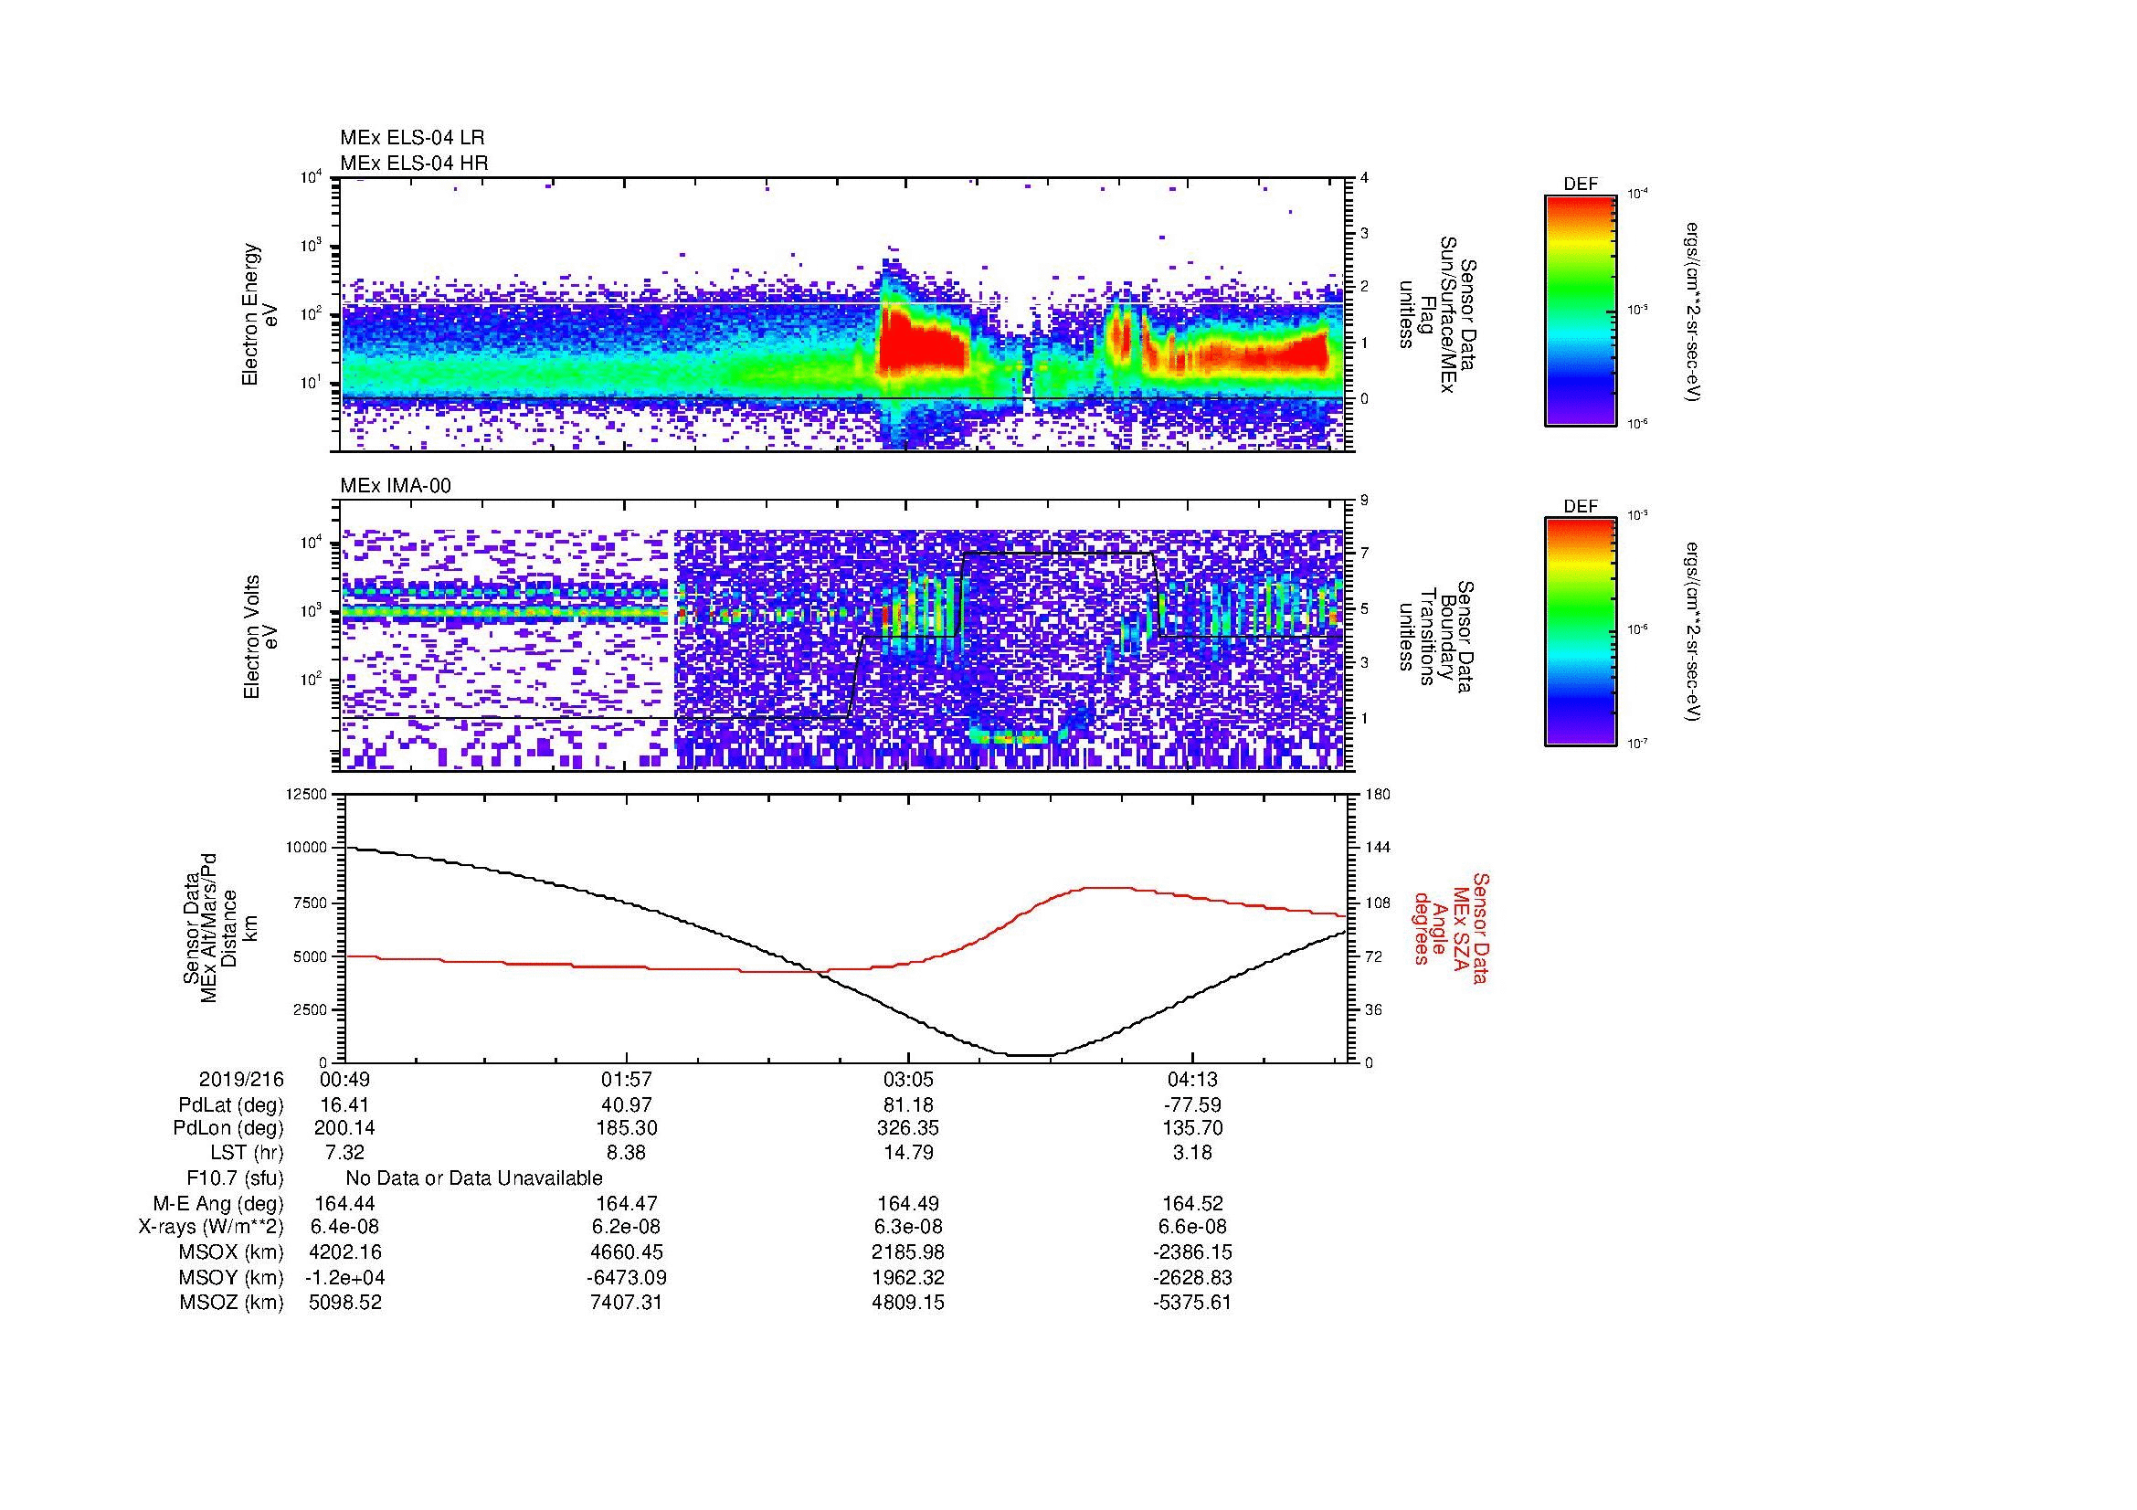Click MSOZ value '5098.52'

pos(345,1303)
